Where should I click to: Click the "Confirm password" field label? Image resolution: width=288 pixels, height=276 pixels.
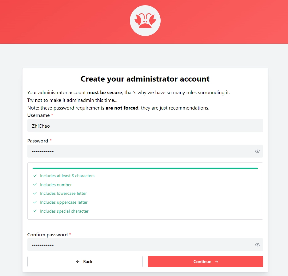47,234
